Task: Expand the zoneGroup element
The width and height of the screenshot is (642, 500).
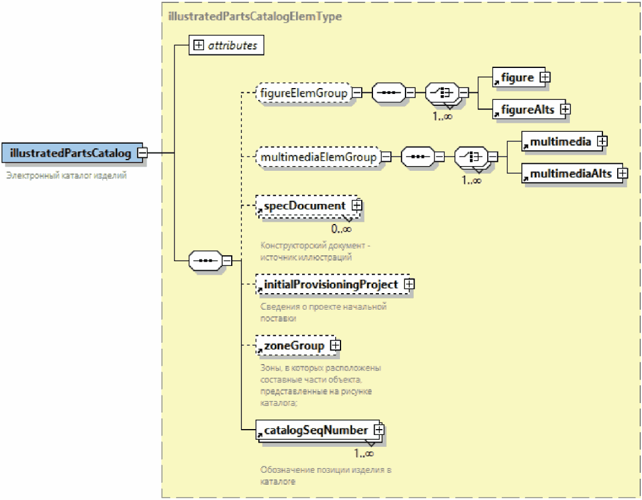Action: [x=335, y=345]
